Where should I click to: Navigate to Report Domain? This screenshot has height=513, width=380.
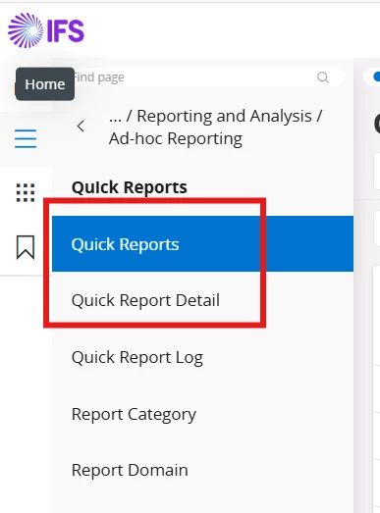(x=130, y=470)
